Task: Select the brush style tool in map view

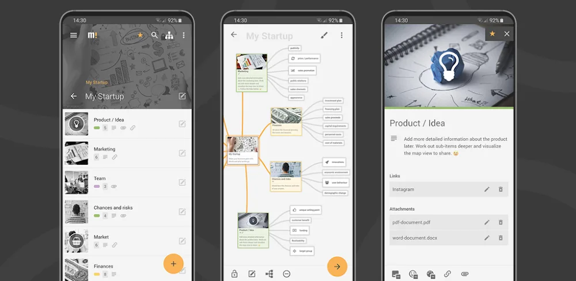Action: point(324,35)
